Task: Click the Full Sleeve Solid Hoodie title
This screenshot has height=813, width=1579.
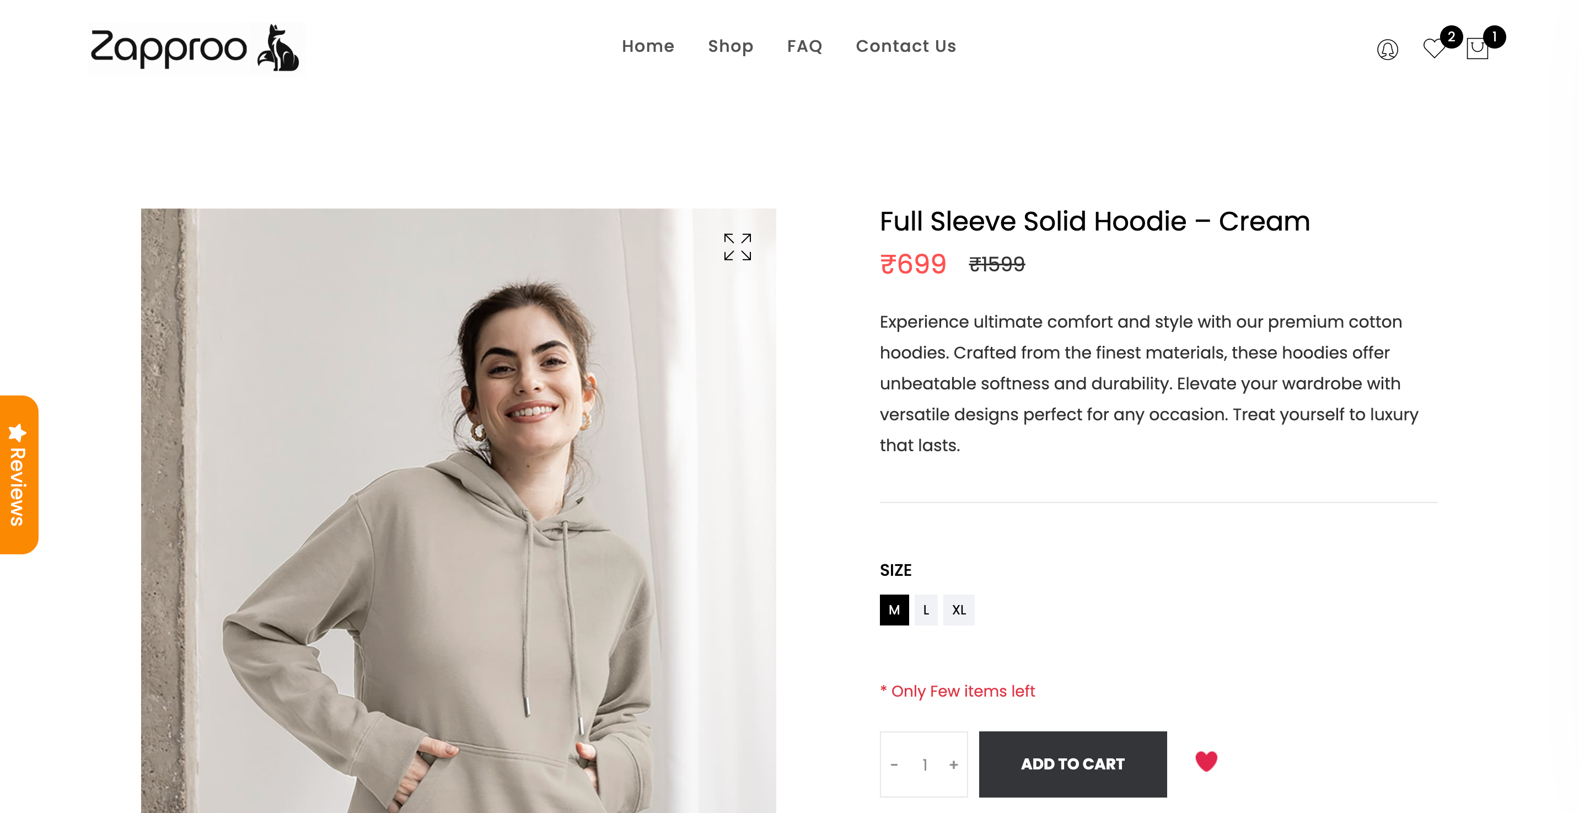Action: click(1094, 221)
